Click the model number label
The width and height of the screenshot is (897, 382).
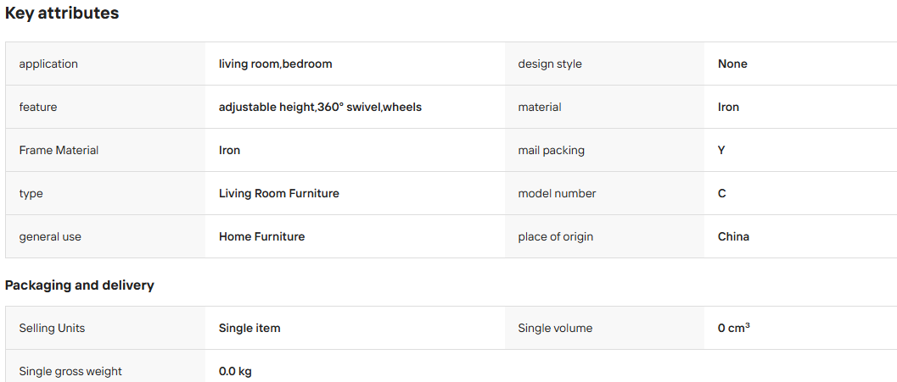point(557,194)
